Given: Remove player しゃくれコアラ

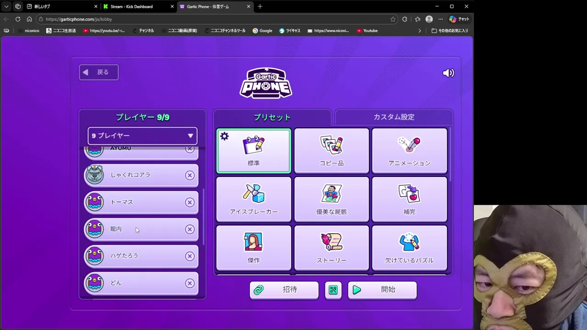Looking at the screenshot, I should [x=189, y=175].
